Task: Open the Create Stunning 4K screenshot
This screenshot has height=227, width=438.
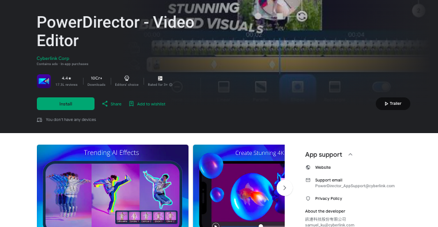Action: click(239, 186)
